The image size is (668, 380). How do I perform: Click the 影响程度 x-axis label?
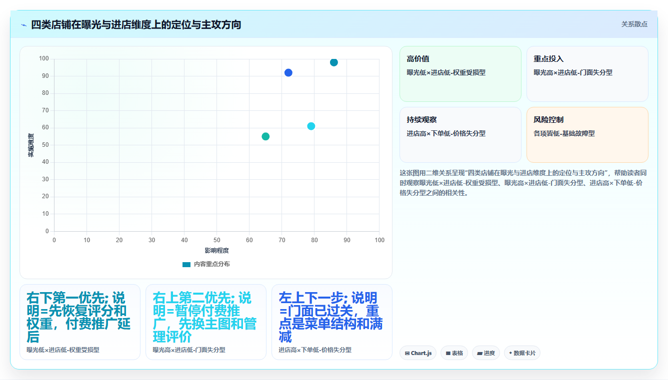pos(216,251)
